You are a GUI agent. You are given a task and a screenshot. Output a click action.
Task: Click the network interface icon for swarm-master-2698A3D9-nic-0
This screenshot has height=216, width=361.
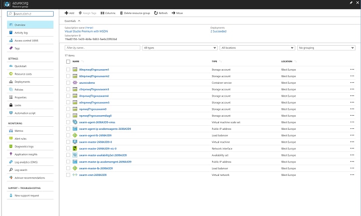(x=75, y=149)
